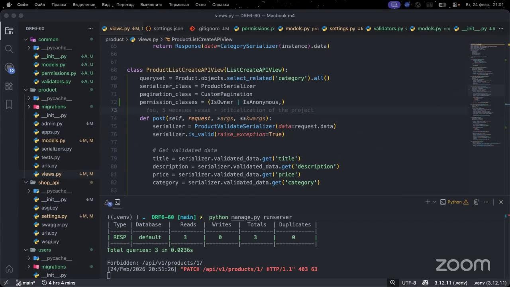Open serializers.py in the product folder
This screenshot has width=510, height=287.
click(x=57, y=149)
